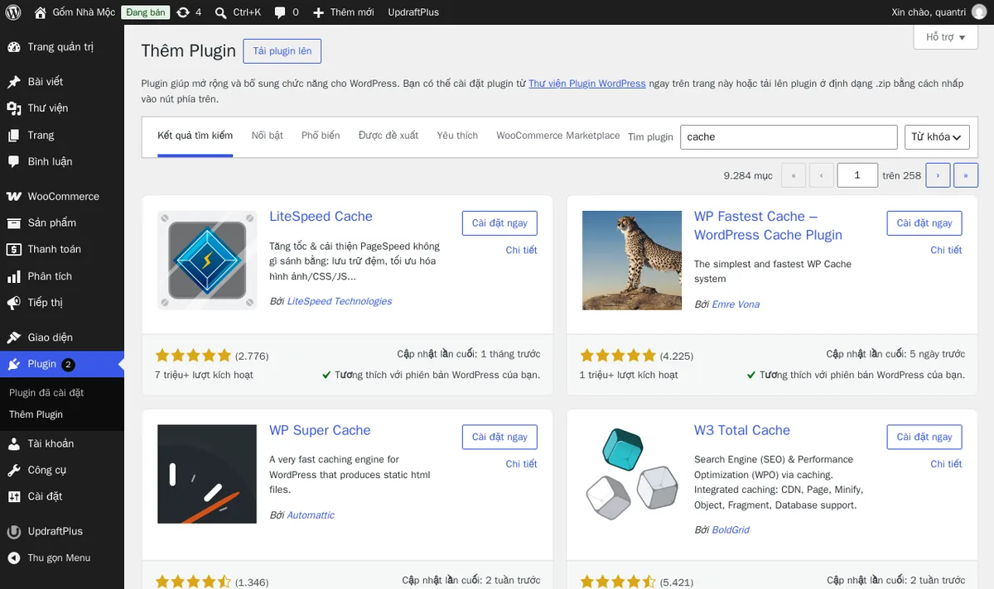Open the Từ khóa search type dropdown

coord(937,137)
